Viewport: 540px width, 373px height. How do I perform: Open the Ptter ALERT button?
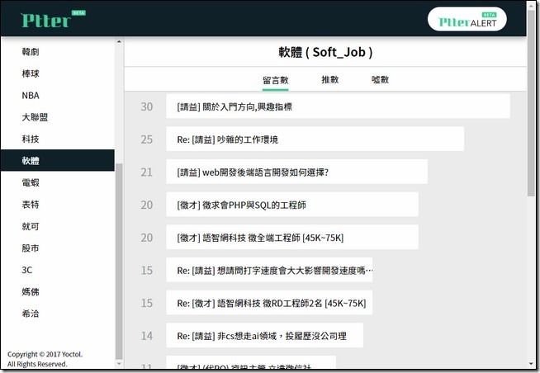coord(467,19)
